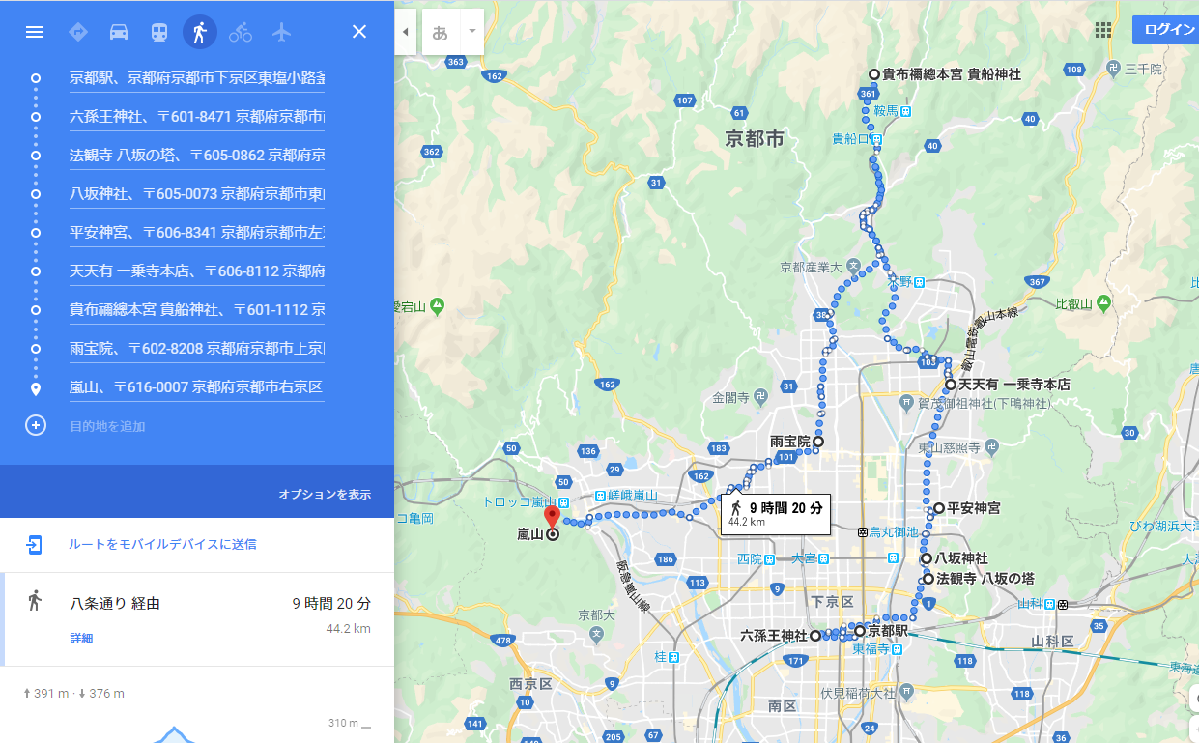Switch to driving directions mode

tap(119, 32)
